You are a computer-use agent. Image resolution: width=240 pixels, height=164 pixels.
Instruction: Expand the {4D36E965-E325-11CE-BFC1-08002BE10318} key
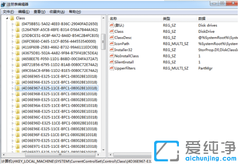(x=13, y=77)
